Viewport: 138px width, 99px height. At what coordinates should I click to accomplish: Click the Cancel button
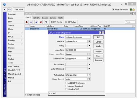tap(98, 42)
